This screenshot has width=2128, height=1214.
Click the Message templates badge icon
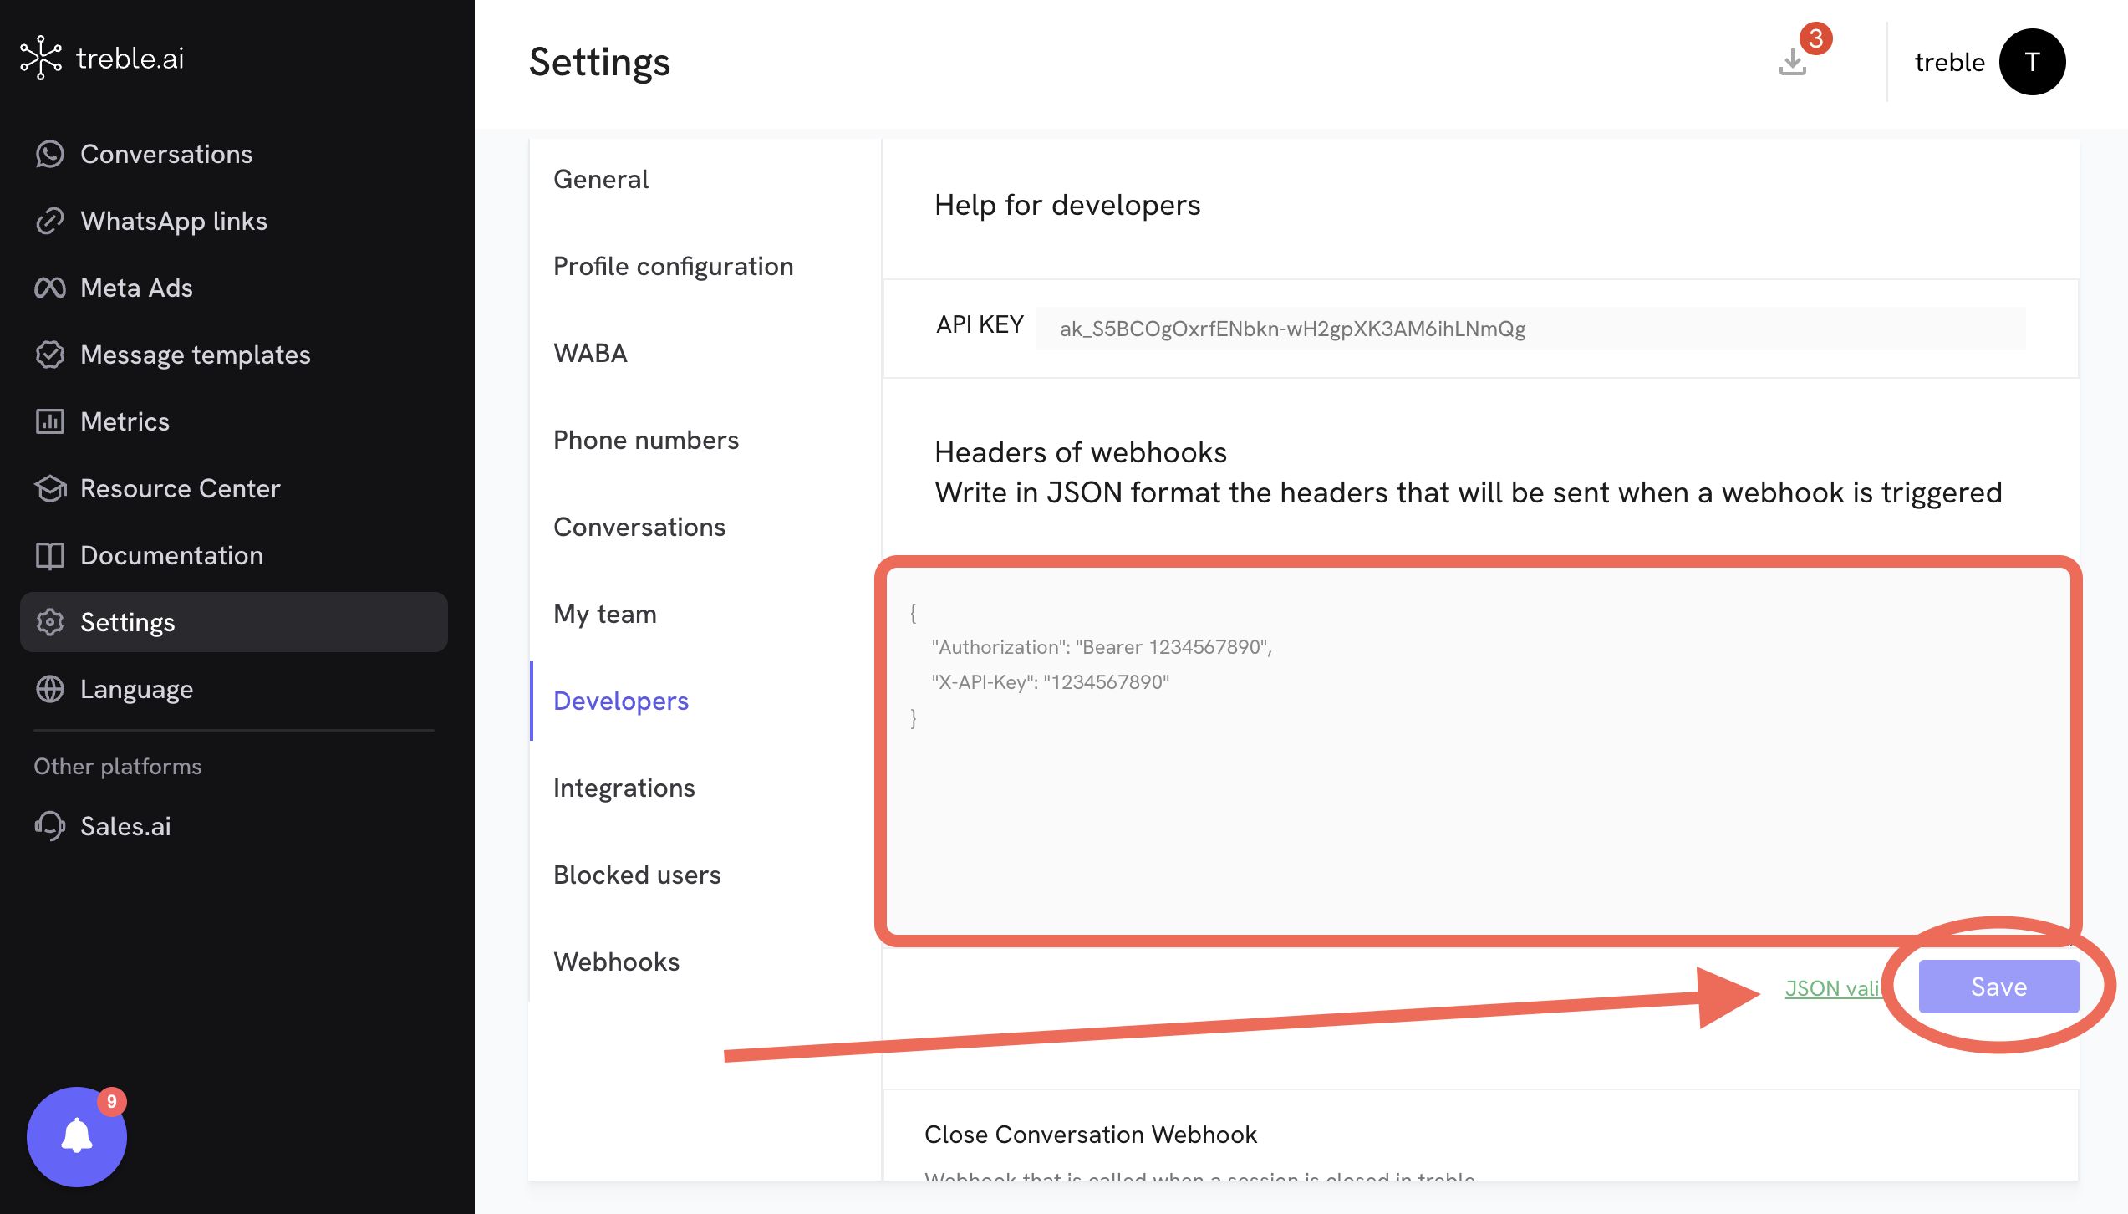(50, 355)
